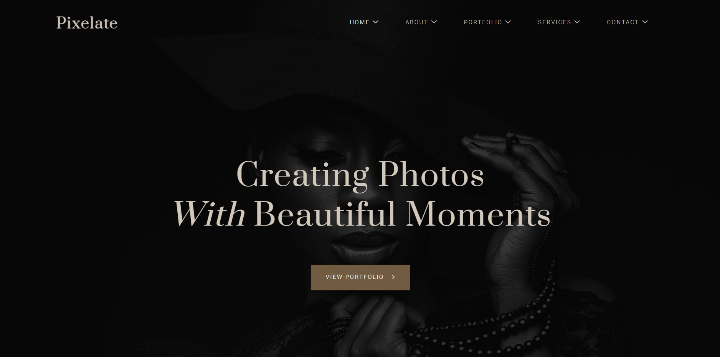Expand the chevron beside ABOUT
The width and height of the screenshot is (720, 357).
[x=434, y=22]
